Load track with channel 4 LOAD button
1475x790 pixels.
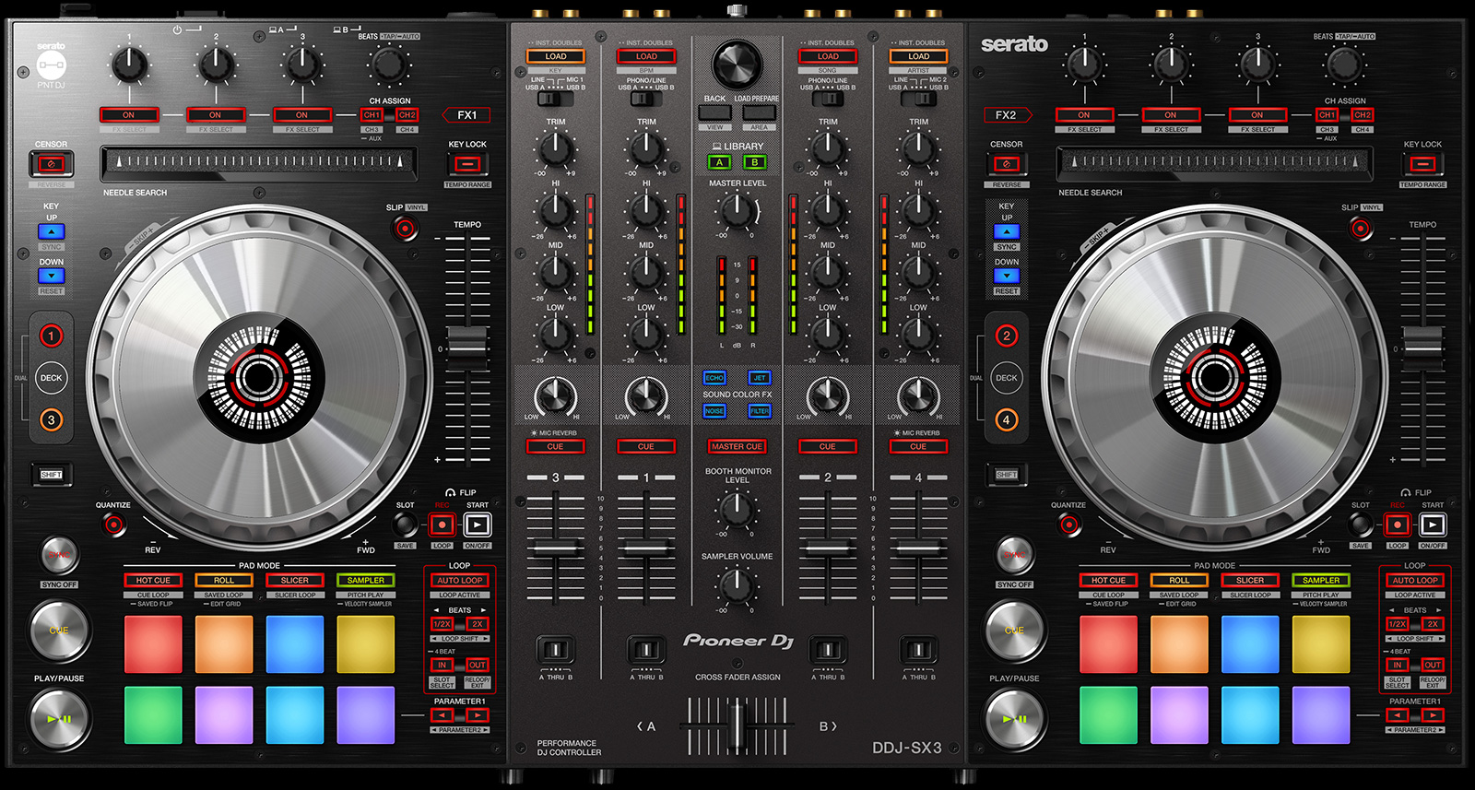919,56
